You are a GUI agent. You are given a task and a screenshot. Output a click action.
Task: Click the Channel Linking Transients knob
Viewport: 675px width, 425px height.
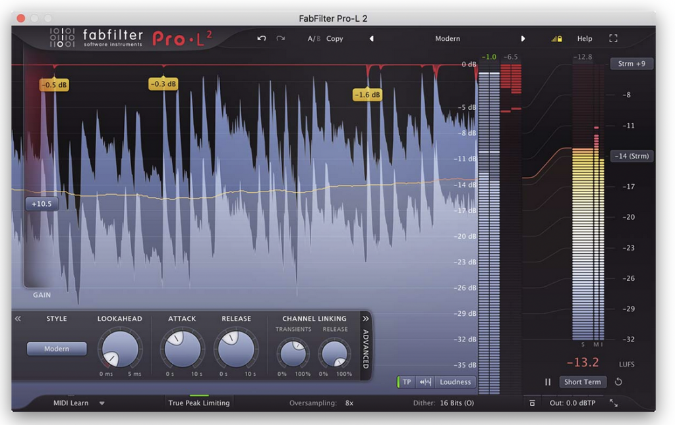[x=293, y=353]
